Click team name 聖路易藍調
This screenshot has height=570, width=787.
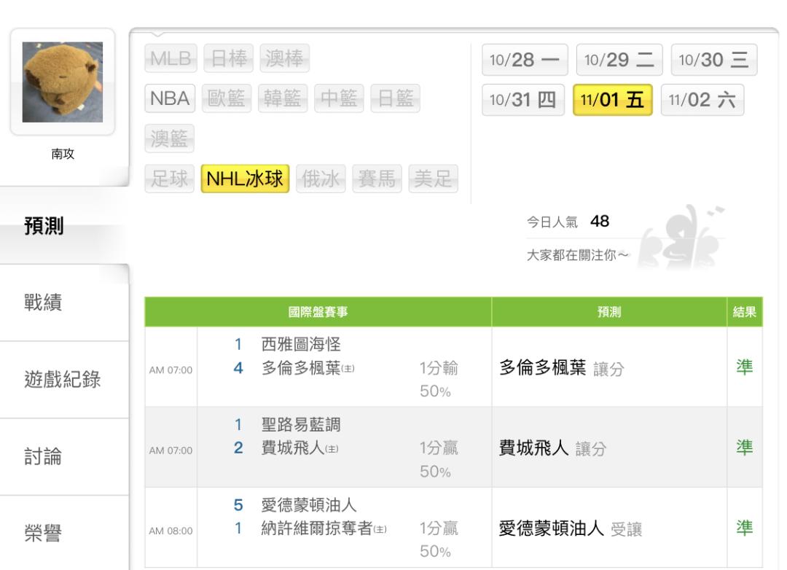point(301,424)
